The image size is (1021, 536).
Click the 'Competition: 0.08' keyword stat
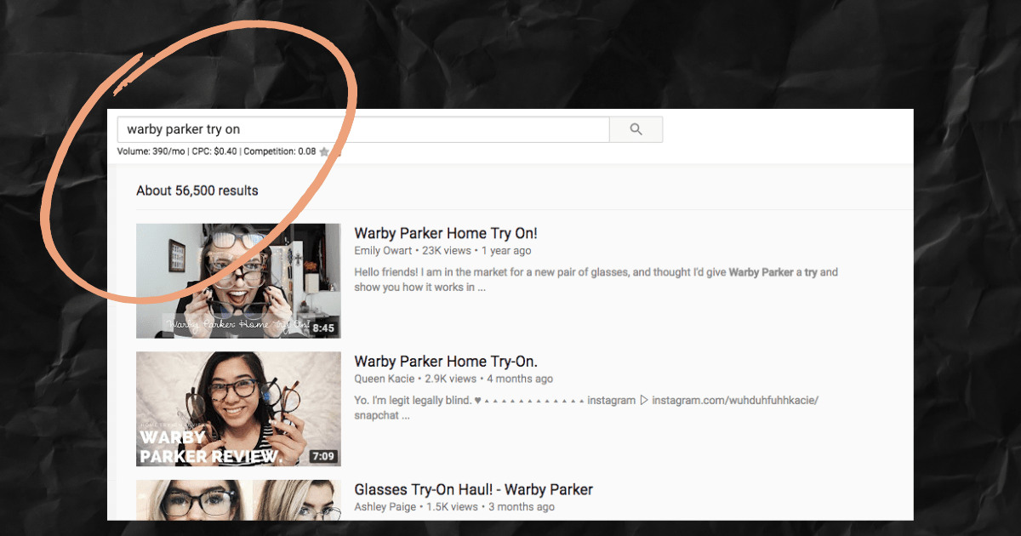(280, 152)
